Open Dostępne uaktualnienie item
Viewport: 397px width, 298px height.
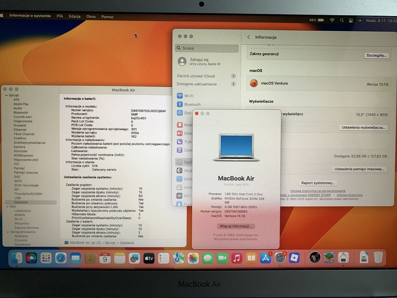(206, 84)
